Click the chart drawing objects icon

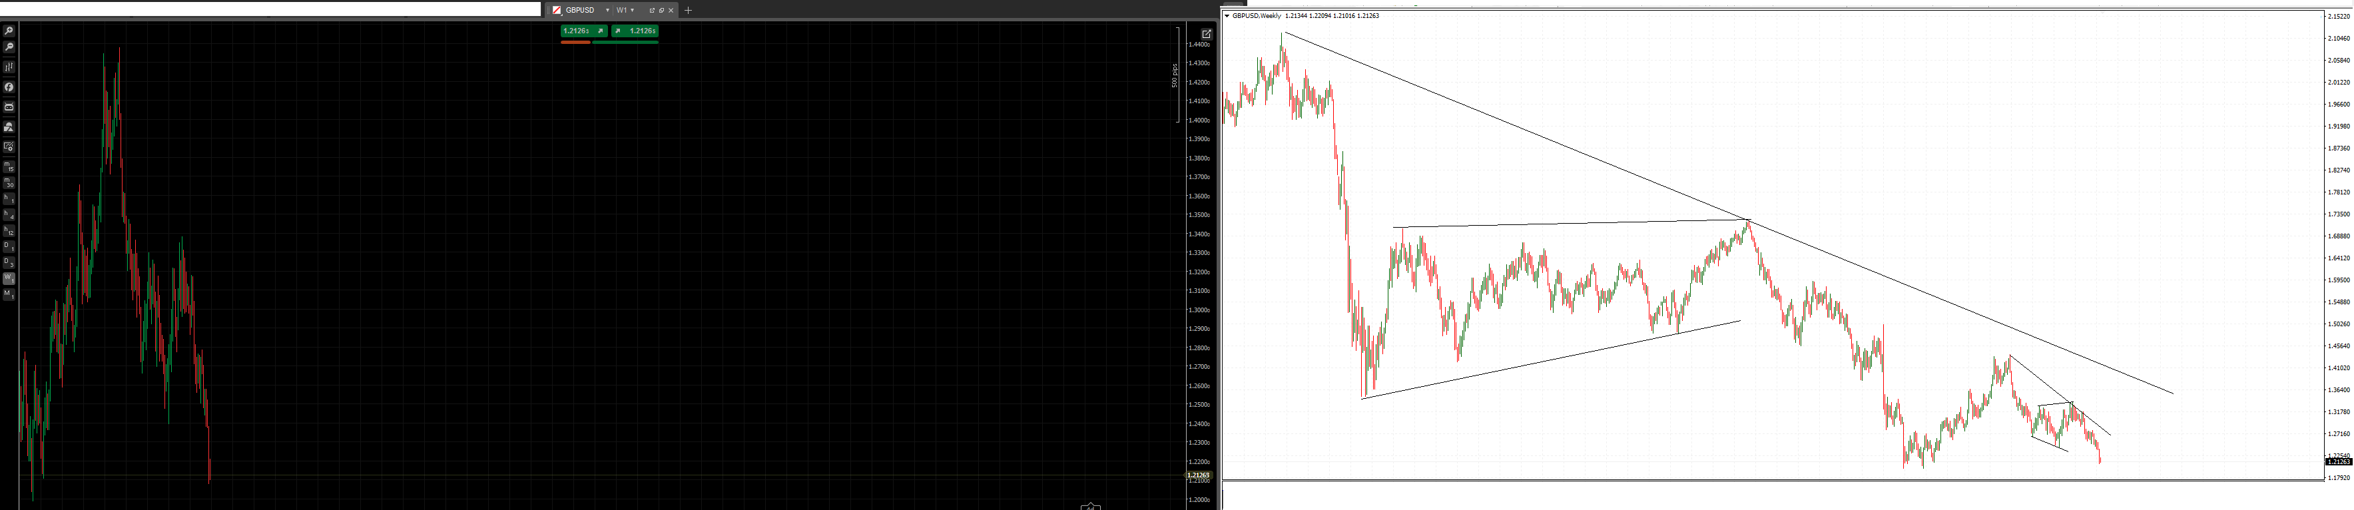tap(9, 127)
